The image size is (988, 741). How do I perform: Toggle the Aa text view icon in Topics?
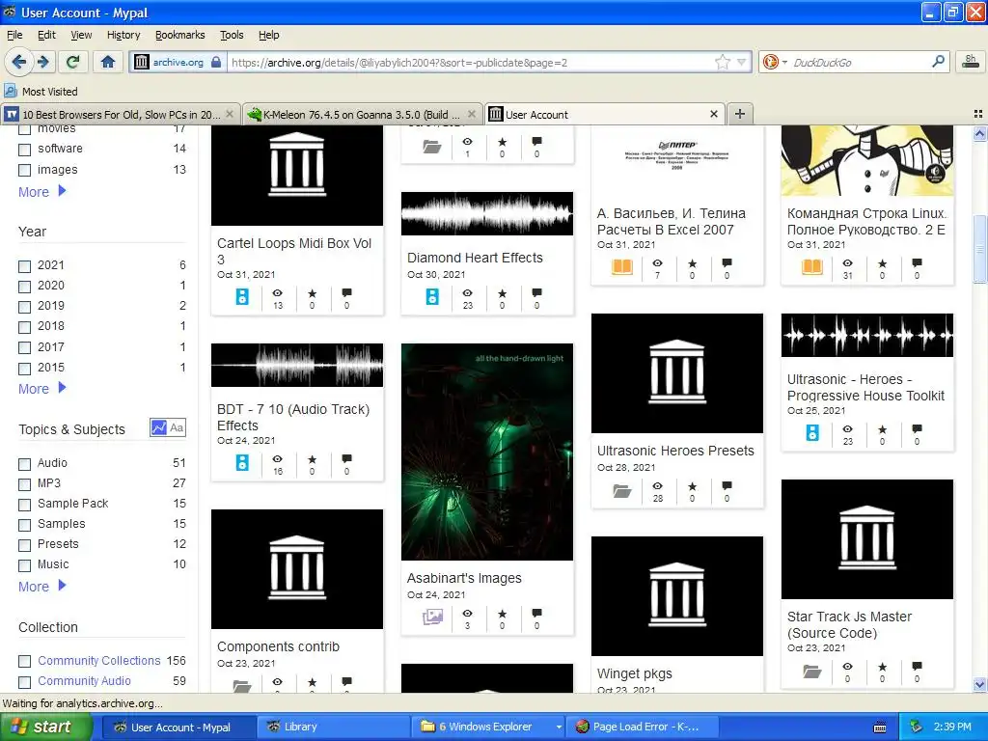click(177, 427)
